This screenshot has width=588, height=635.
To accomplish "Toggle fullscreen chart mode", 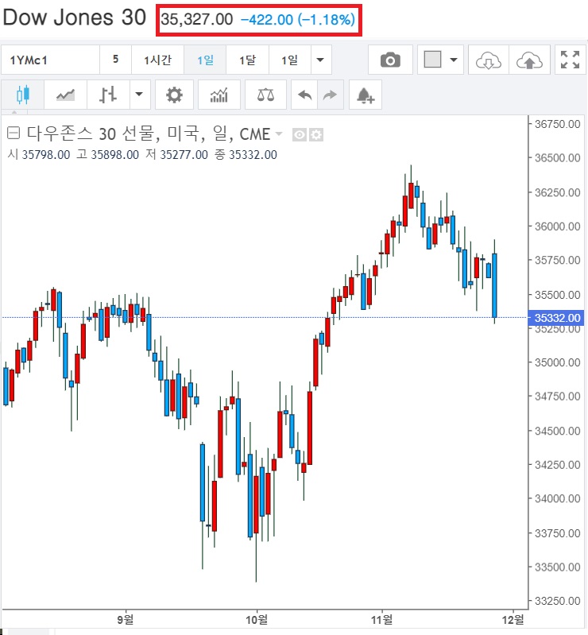I will (x=570, y=60).
